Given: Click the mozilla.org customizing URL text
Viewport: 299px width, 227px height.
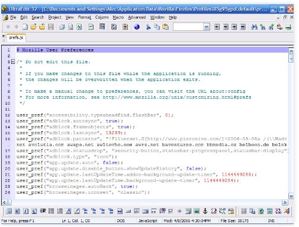Looking at the screenshot, I should [x=177, y=98].
